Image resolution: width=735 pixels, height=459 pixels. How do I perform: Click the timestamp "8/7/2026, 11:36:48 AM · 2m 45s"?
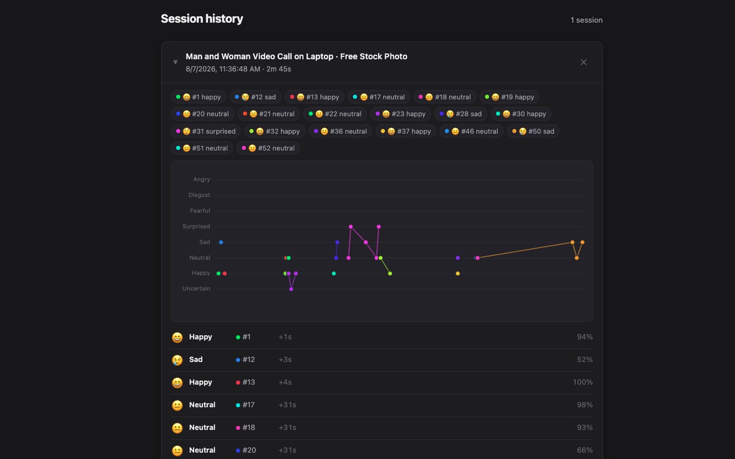coord(238,69)
